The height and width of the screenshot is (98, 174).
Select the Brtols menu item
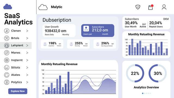click(x=16, y=38)
